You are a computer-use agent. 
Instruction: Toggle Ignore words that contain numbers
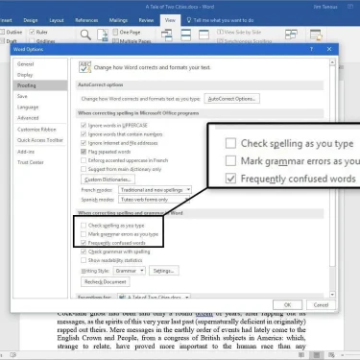coord(84,134)
